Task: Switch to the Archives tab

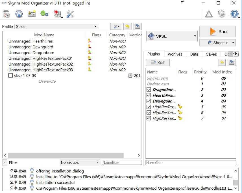Action: 175,54
